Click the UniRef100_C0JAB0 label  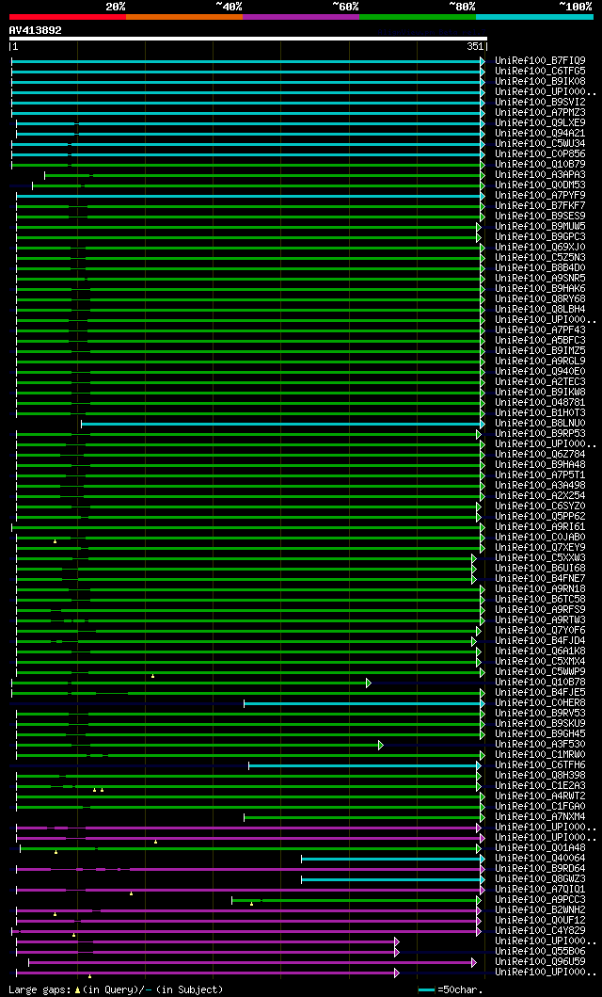(541, 537)
